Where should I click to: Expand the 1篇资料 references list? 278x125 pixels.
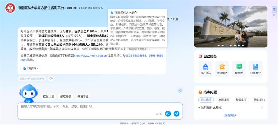31,68
